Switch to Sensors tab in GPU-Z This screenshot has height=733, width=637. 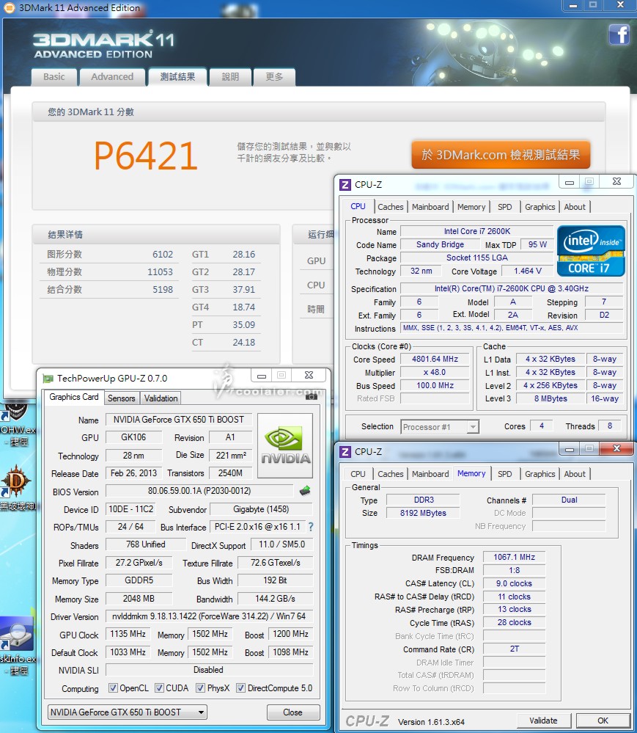[122, 398]
